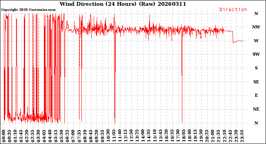Click the '19:50' time axis label

point(201,136)
